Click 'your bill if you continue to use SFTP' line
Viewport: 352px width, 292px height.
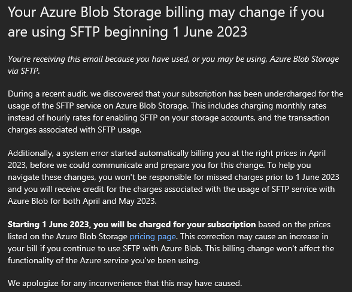click(x=171, y=249)
